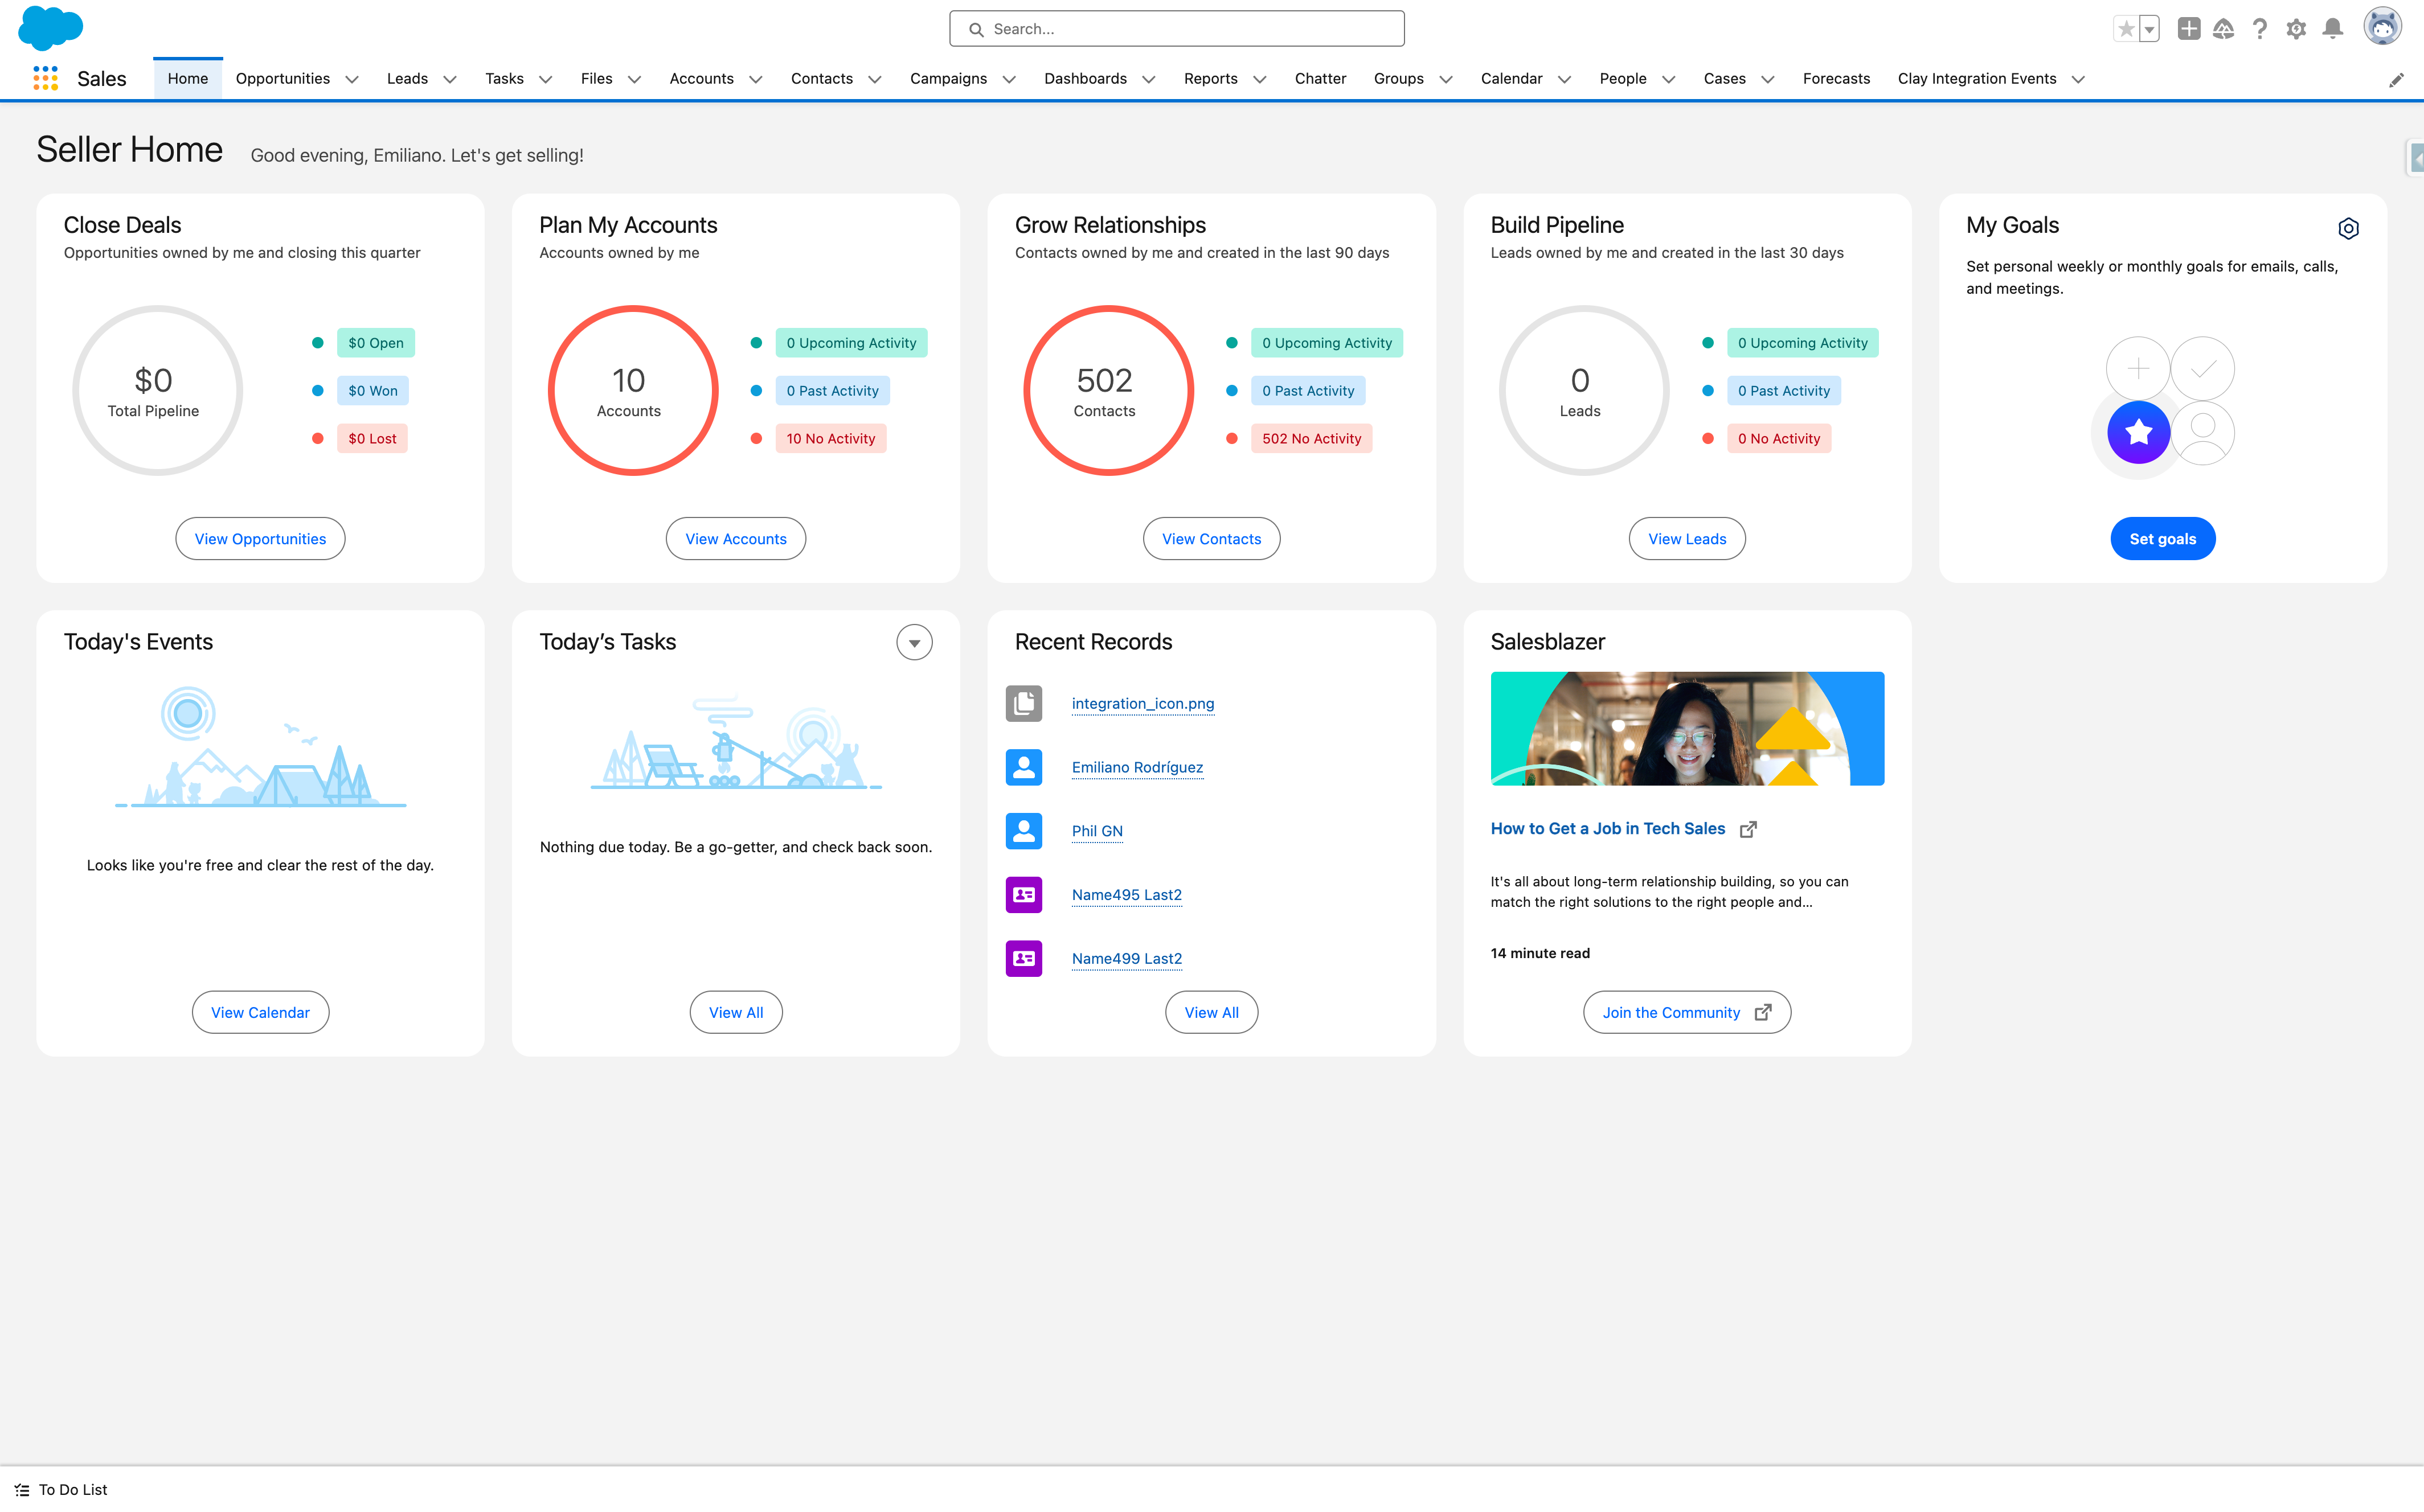This screenshot has width=2424, height=1512.
Task: Click the Phil GN user icon
Action: [1023, 831]
